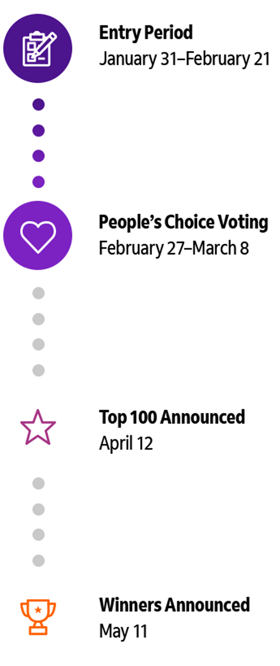Click the Winners Announced trophy icon
280x666 pixels.
pyautogui.click(x=38, y=617)
